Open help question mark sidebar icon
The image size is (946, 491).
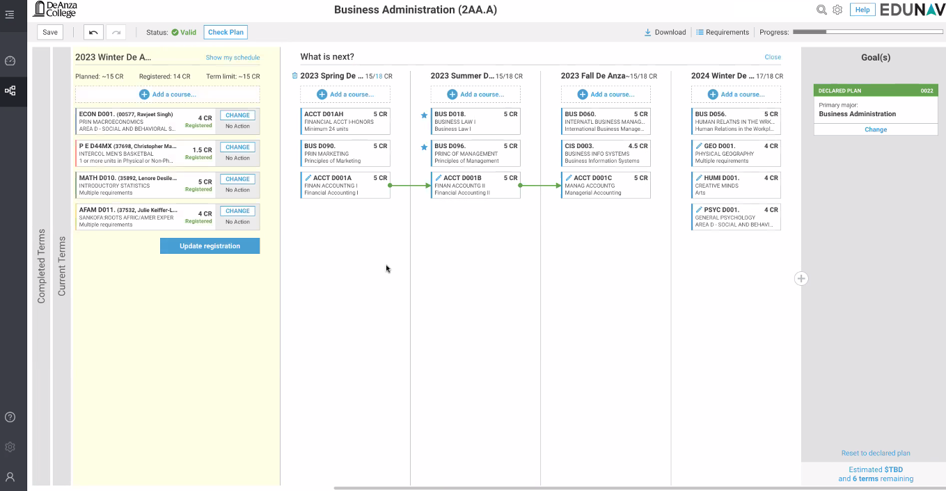10,417
